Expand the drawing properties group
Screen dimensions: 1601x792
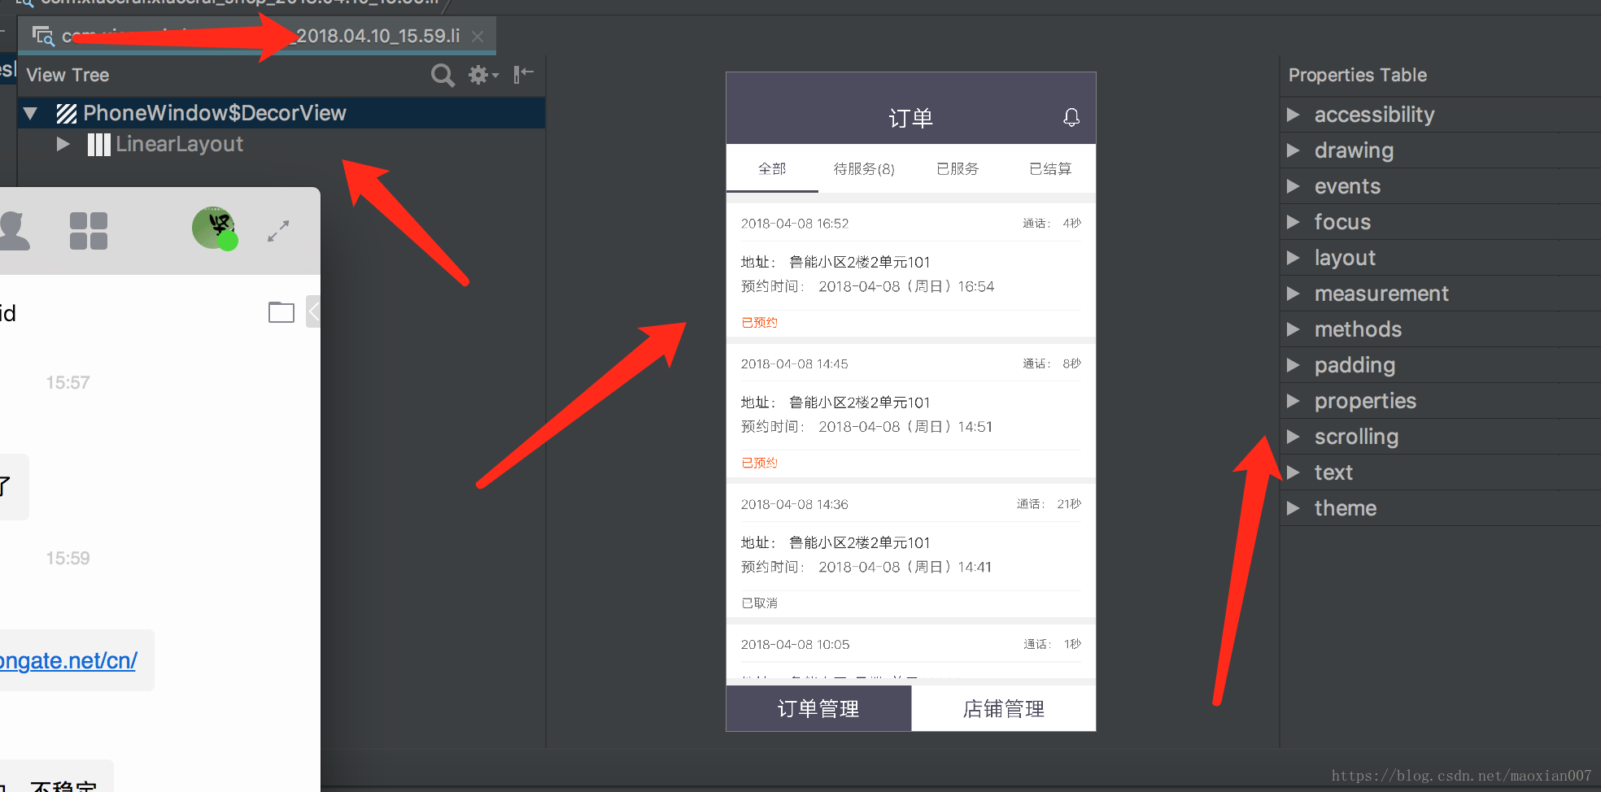pyautogui.click(x=1293, y=150)
